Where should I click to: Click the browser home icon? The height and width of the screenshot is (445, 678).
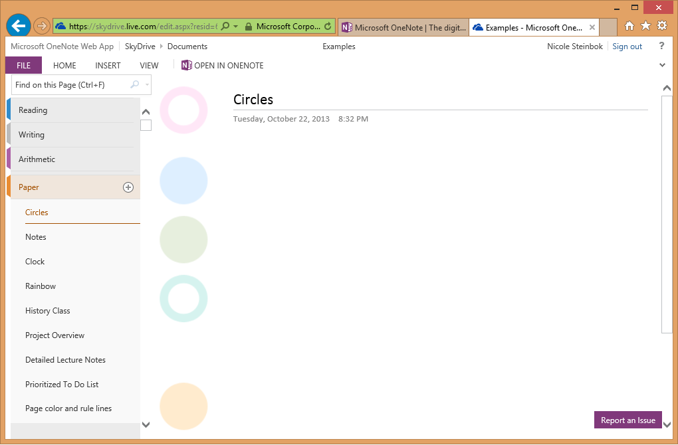point(628,25)
